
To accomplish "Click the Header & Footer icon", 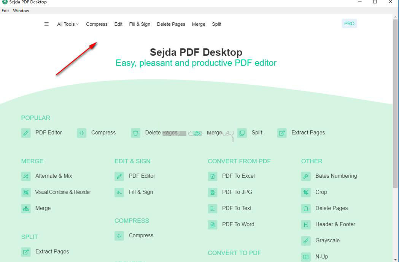I will [x=306, y=225].
